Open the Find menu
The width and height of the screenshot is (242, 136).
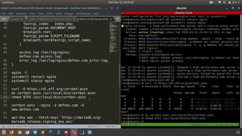click(x=33, y=14)
